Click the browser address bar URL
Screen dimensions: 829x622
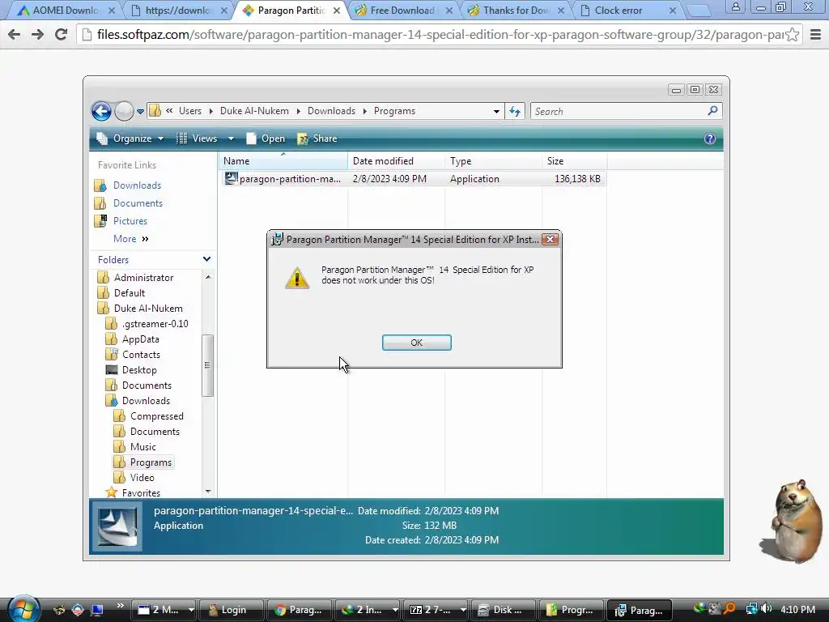[x=440, y=35]
